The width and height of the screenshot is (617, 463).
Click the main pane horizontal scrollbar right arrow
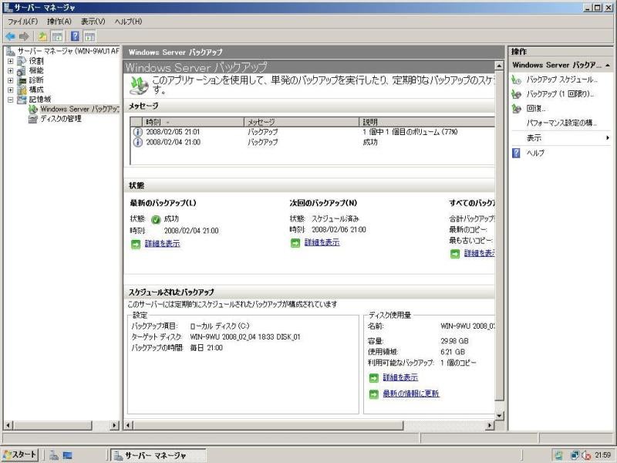(x=490, y=425)
